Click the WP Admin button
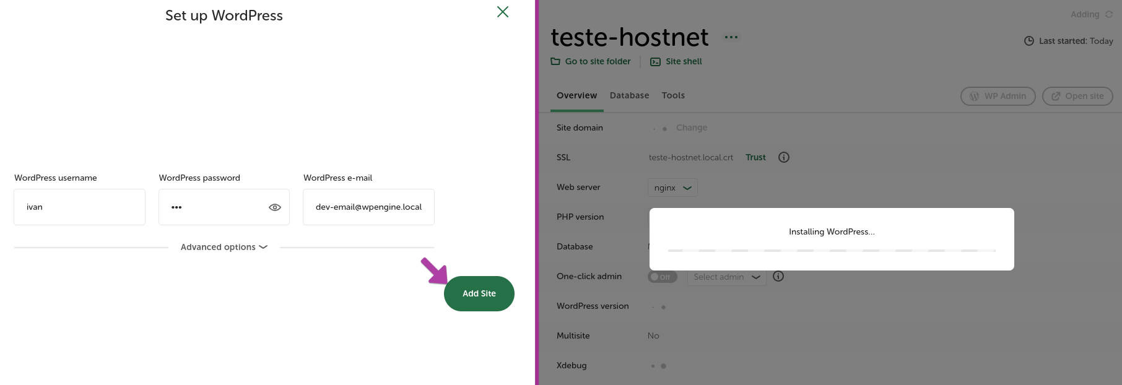The image size is (1122, 385). click(x=998, y=96)
